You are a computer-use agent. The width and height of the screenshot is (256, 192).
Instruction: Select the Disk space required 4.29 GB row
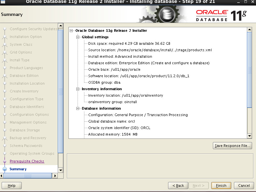(129, 43)
